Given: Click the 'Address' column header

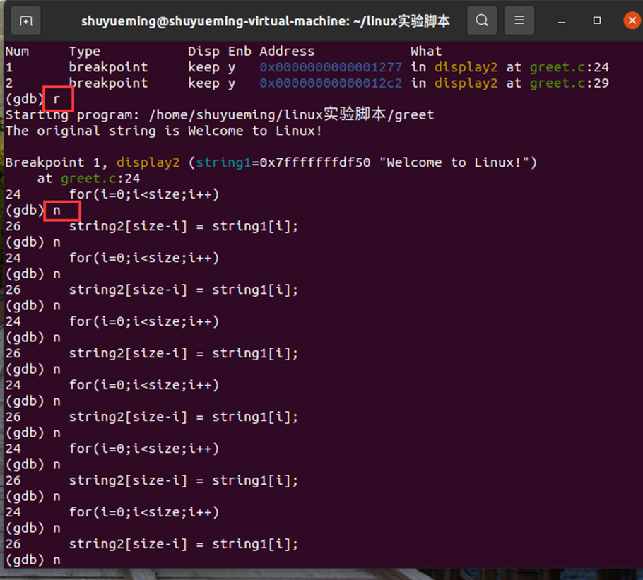Looking at the screenshot, I should coord(287,52).
